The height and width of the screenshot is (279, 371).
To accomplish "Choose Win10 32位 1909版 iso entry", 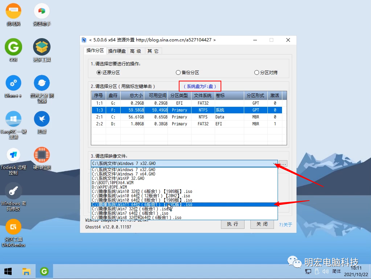I will (184, 191).
